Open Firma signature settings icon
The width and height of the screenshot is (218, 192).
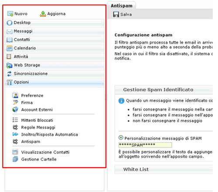coord(15,102)
